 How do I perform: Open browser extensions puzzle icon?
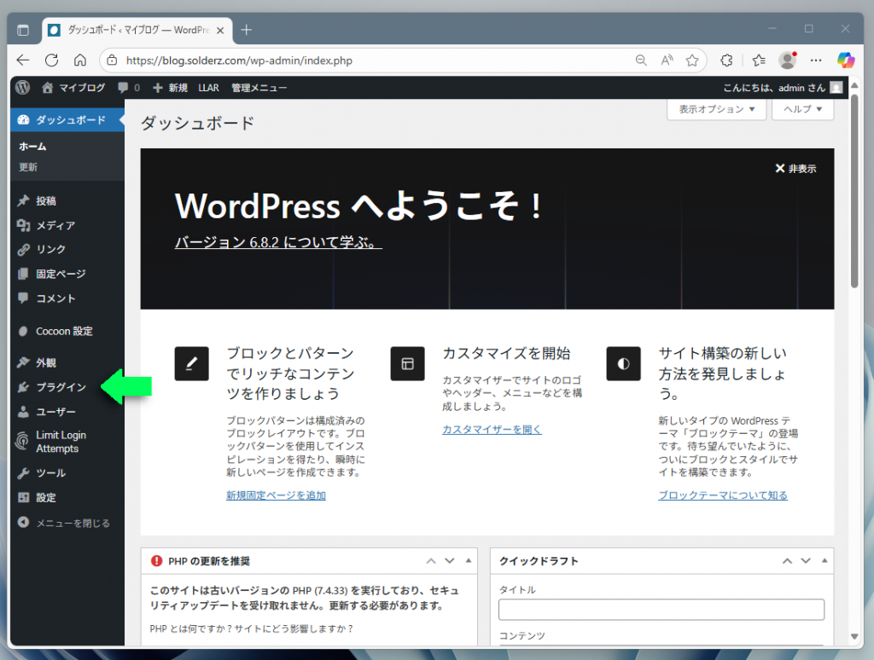727,61
